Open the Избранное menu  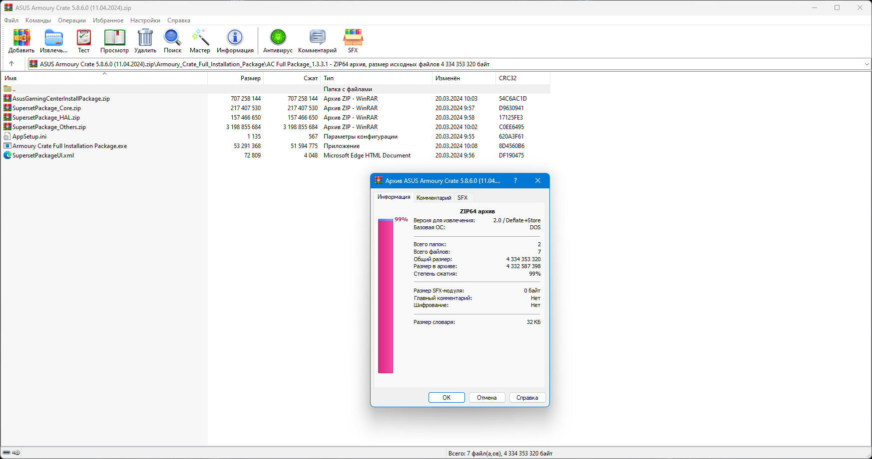point(108,20)
